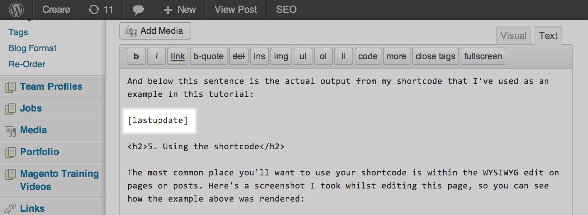Click the close tags button
The image size is (588, 215).
click(435, 56)
